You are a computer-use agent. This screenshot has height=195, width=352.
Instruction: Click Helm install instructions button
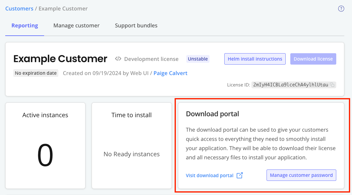click(x=255, y=59)
